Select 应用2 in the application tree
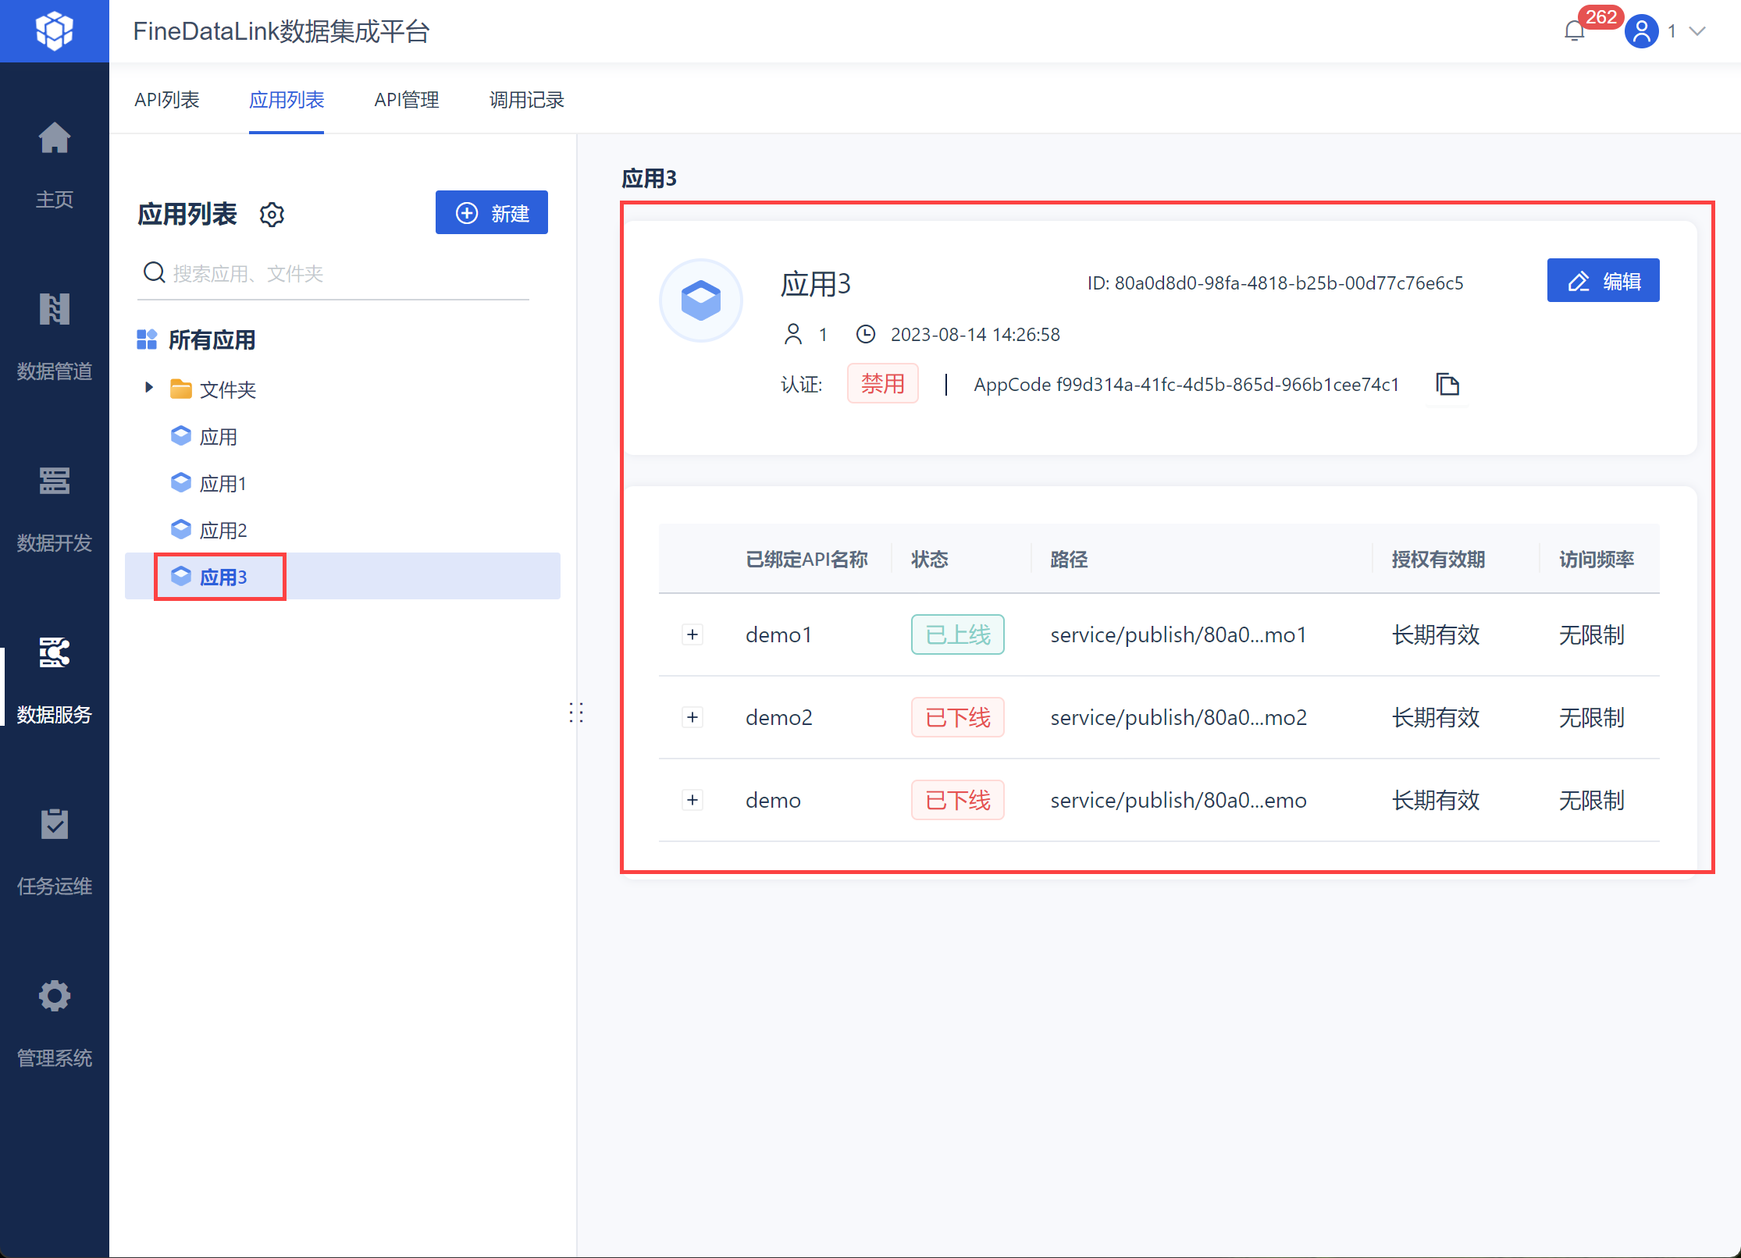1741x1258 pixels. point(223,531)
